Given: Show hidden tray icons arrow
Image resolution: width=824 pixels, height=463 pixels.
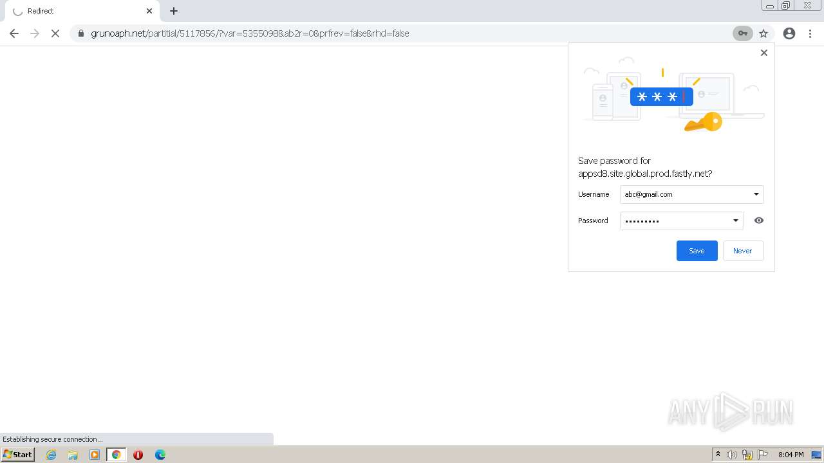Looking at the screenshot, I should [718, 455].
